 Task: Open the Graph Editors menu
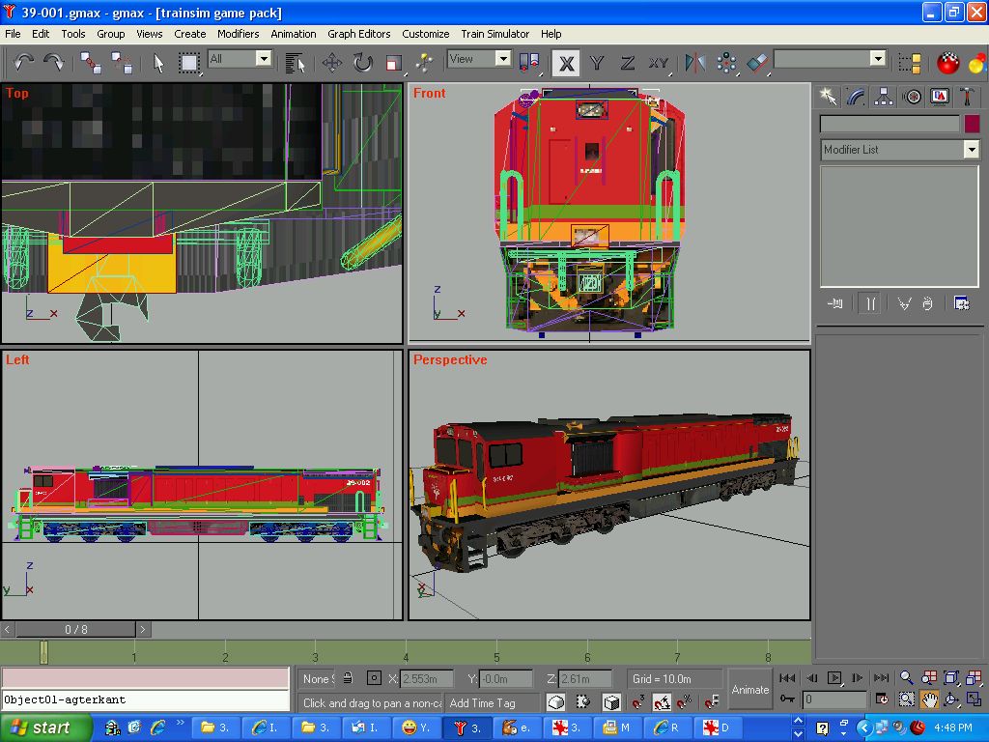(x=358, y=34)
